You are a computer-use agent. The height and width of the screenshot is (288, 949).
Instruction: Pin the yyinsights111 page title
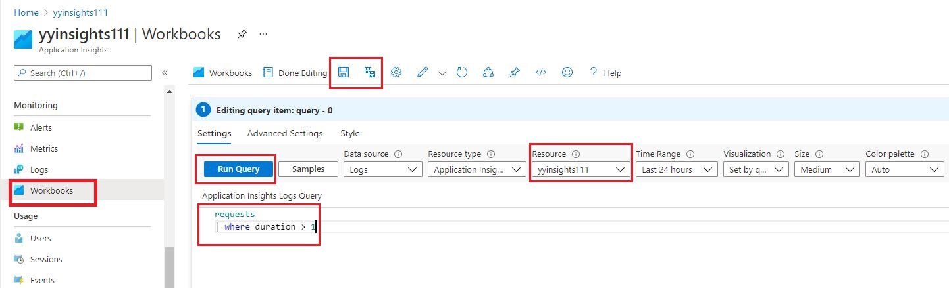242,34
